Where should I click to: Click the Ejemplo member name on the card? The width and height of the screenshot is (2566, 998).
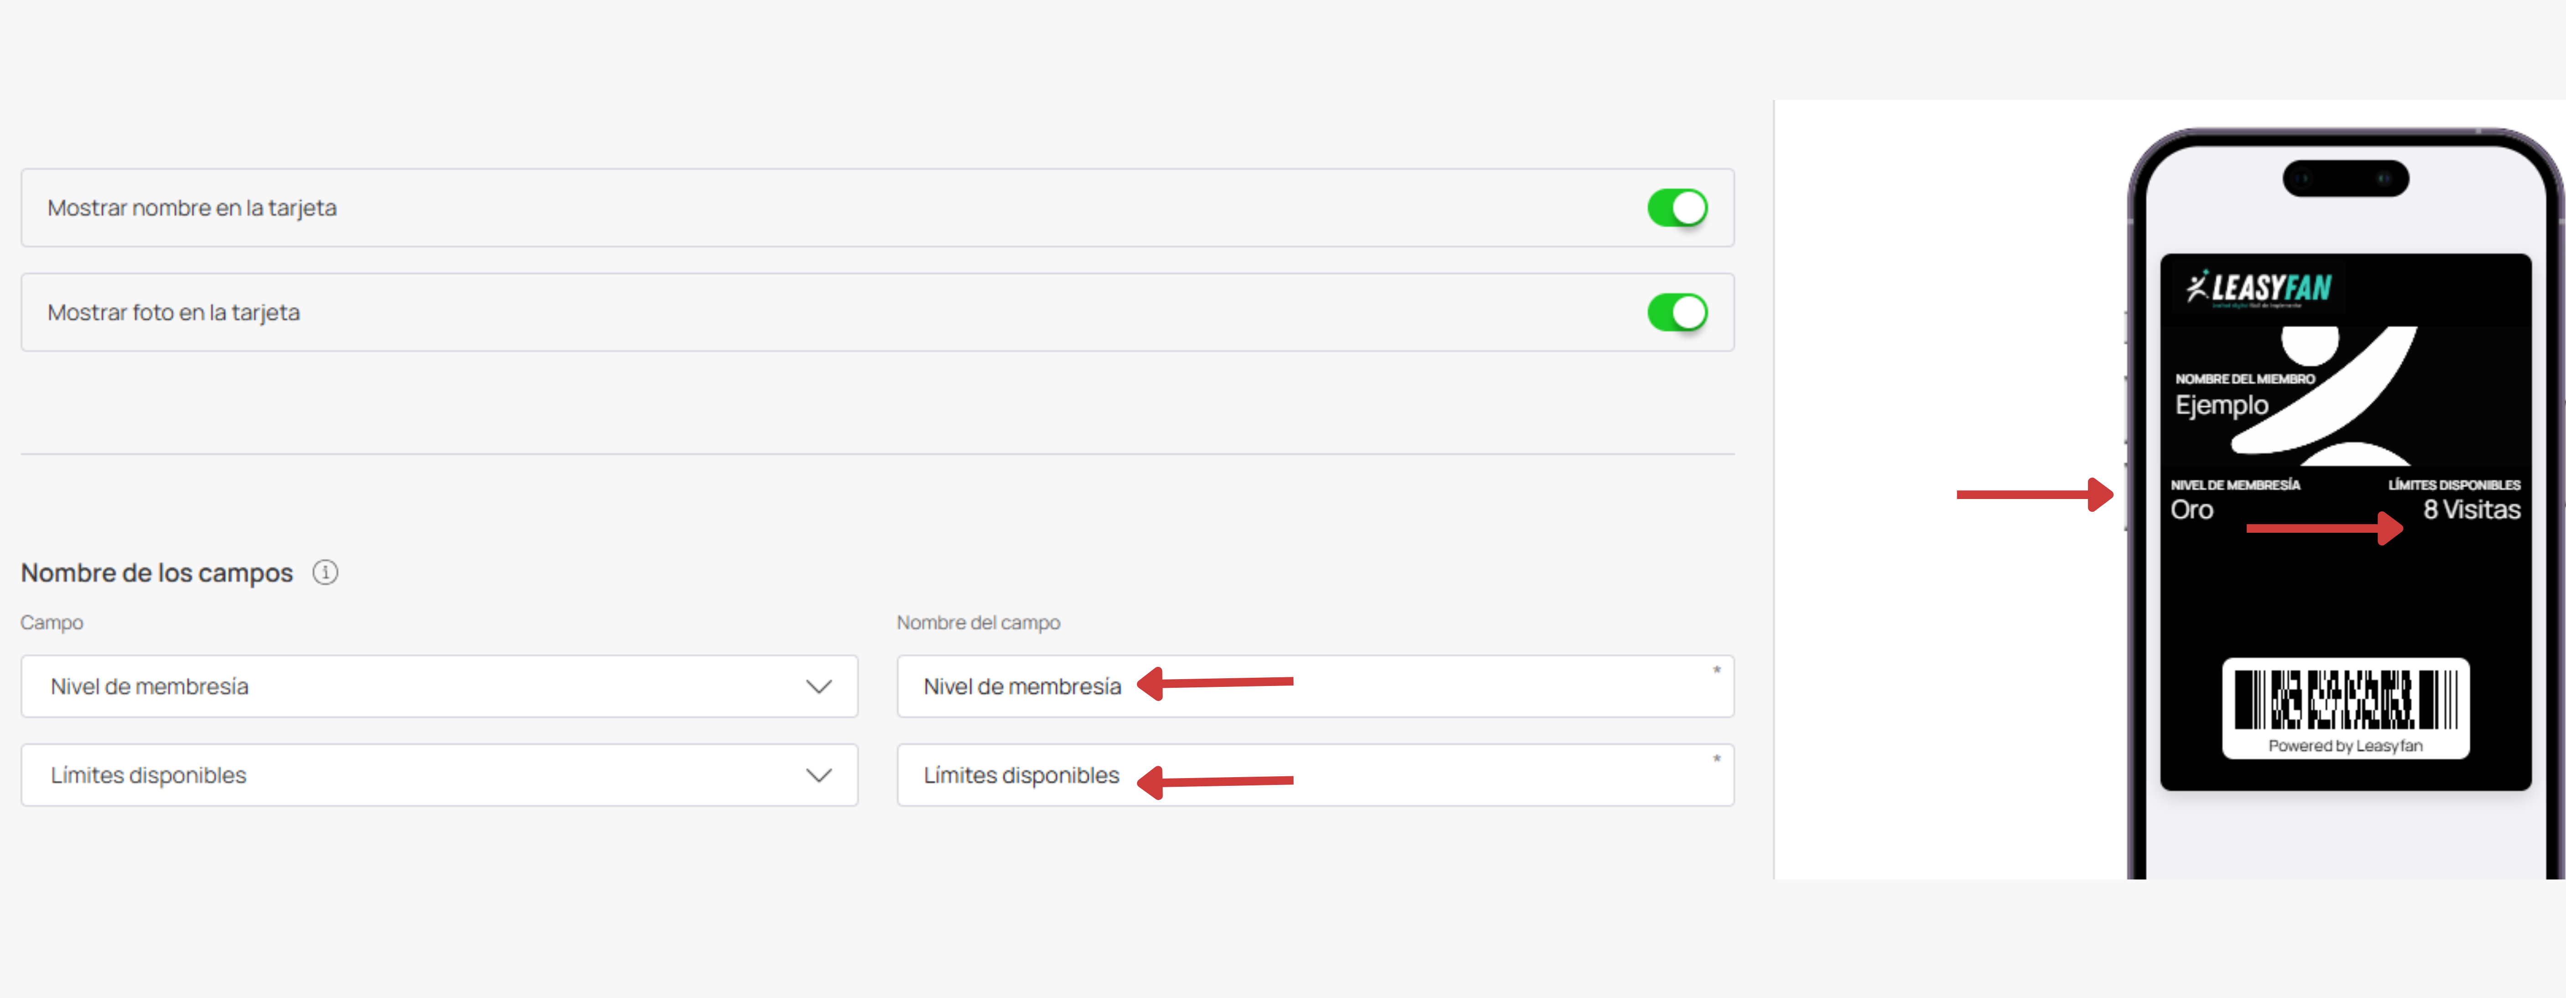coord(2221,405)
